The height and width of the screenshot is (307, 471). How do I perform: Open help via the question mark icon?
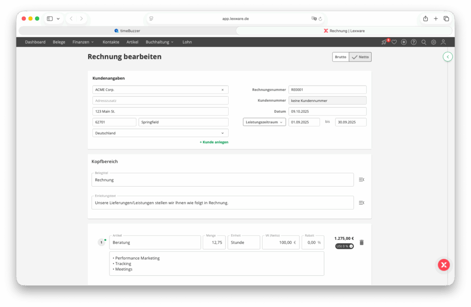pyautogui.click(x=414, y=42)
